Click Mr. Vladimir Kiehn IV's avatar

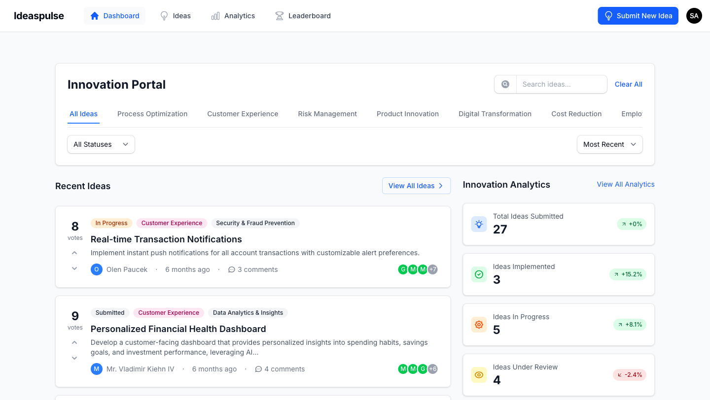pos(97,369)
